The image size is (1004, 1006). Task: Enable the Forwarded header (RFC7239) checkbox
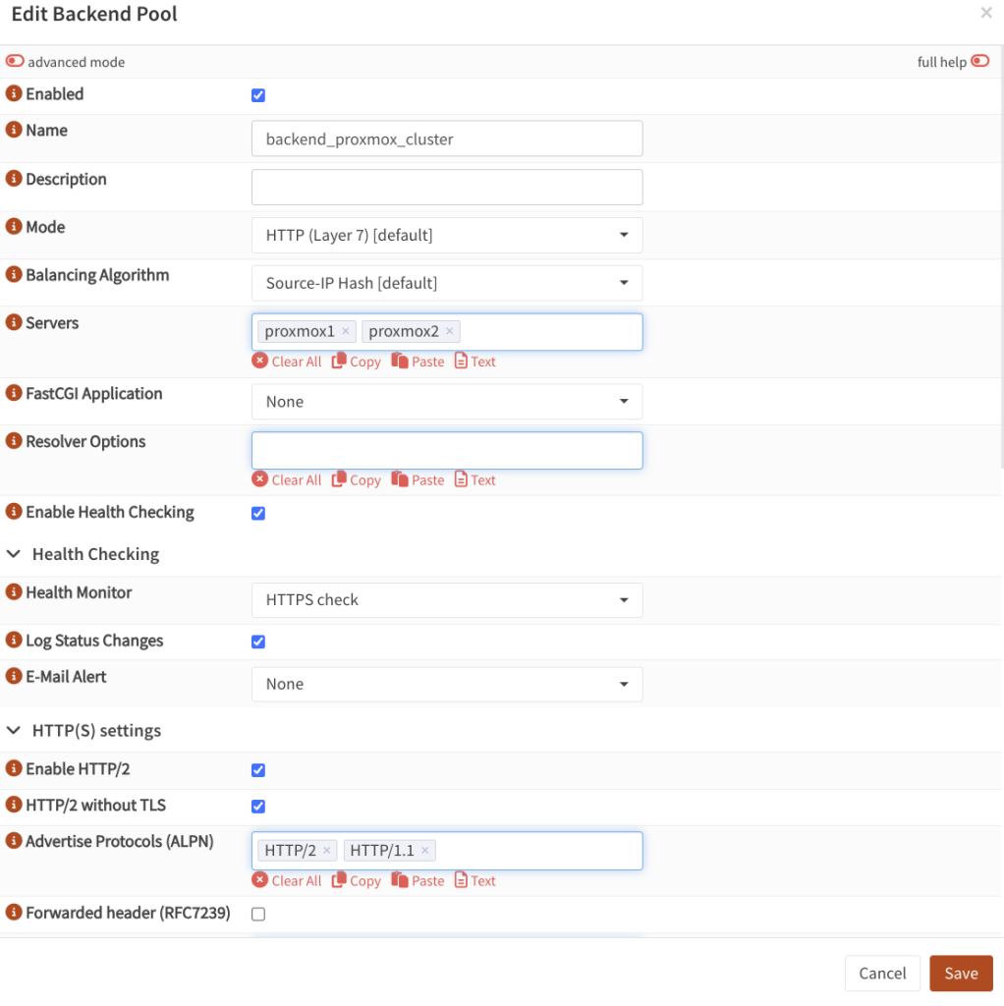pos(257,914)
